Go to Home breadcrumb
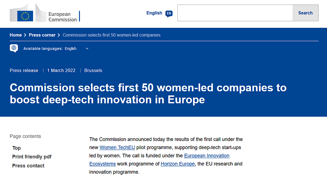The width and height of the screenshot is (327, 178). click(16, 35)
